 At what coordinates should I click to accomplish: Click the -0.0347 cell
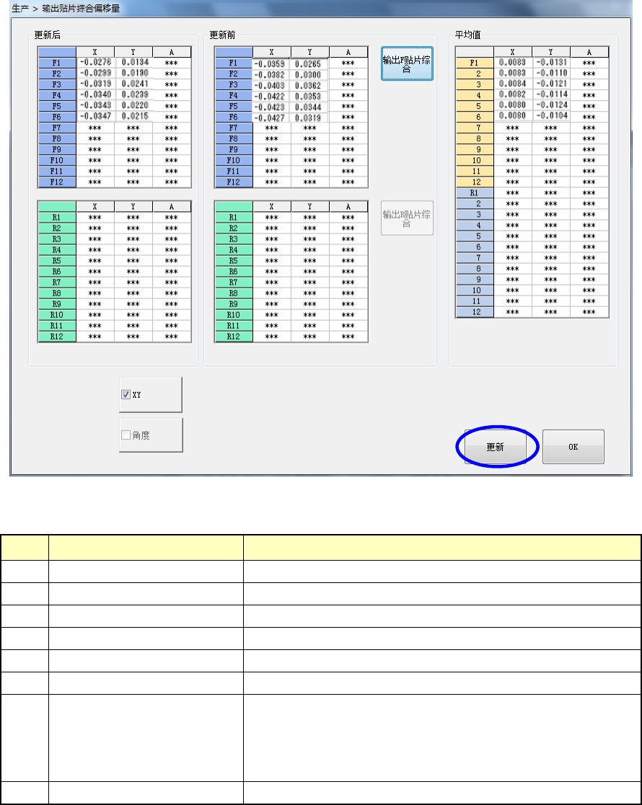(95, 117)
